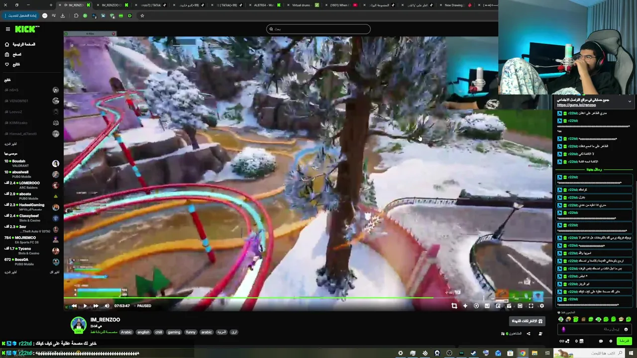Open recommended channel LOMEROOO playing ARC Raiders
The image size is (637, 358).
(31, 185)
